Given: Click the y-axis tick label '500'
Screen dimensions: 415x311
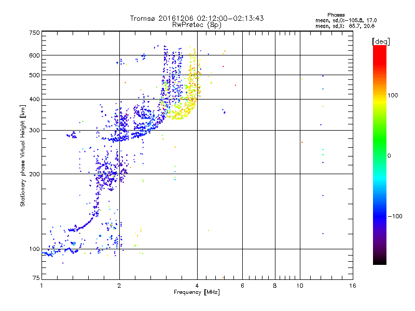Looking at the screenshot, I should 34,75.
